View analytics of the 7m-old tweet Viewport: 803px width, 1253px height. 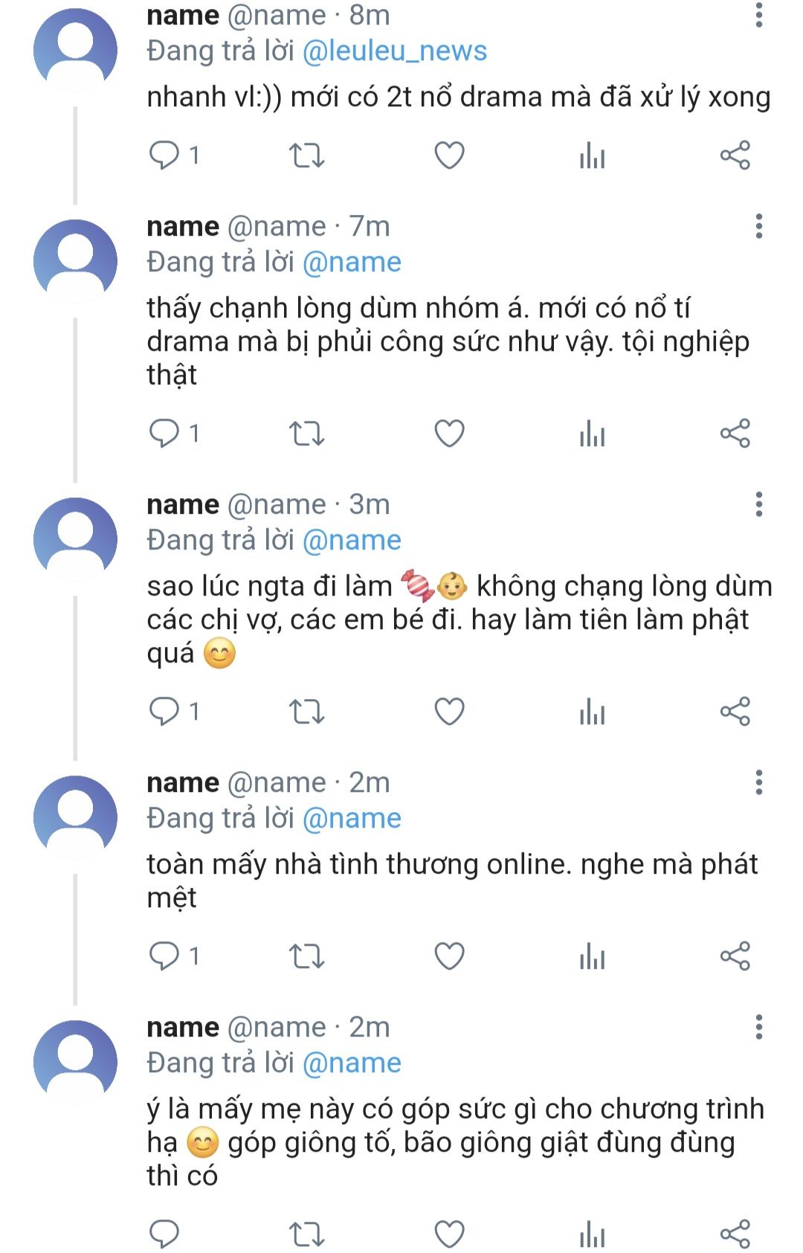pos(592,434)
